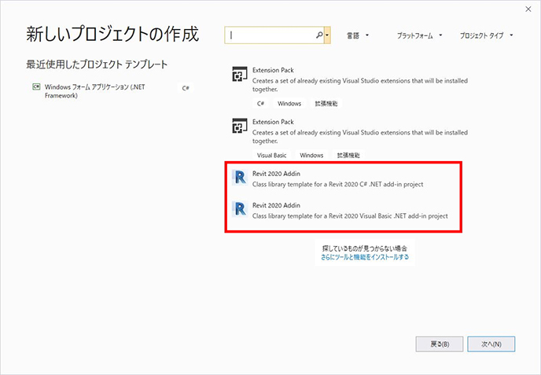Click the Visual Basic Extension Pack template icon
The height and width of the screenshot is (375, 541).
click(x=240, y=126)
